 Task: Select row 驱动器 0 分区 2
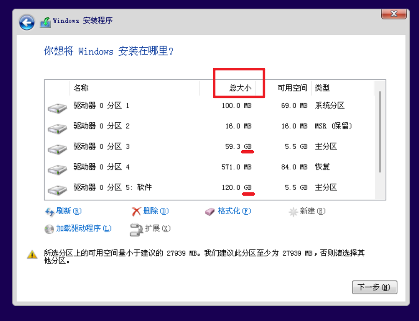(x=209, y=126)
